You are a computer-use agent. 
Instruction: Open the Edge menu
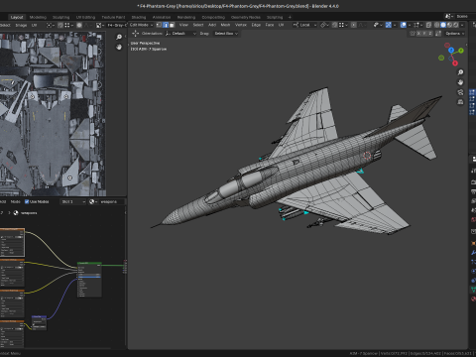(256, 25)
